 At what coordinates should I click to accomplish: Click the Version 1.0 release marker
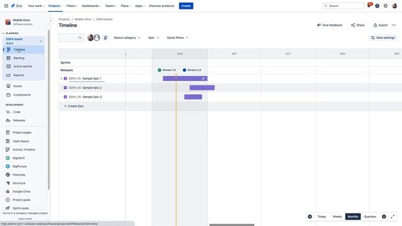[x=166, y=70]
